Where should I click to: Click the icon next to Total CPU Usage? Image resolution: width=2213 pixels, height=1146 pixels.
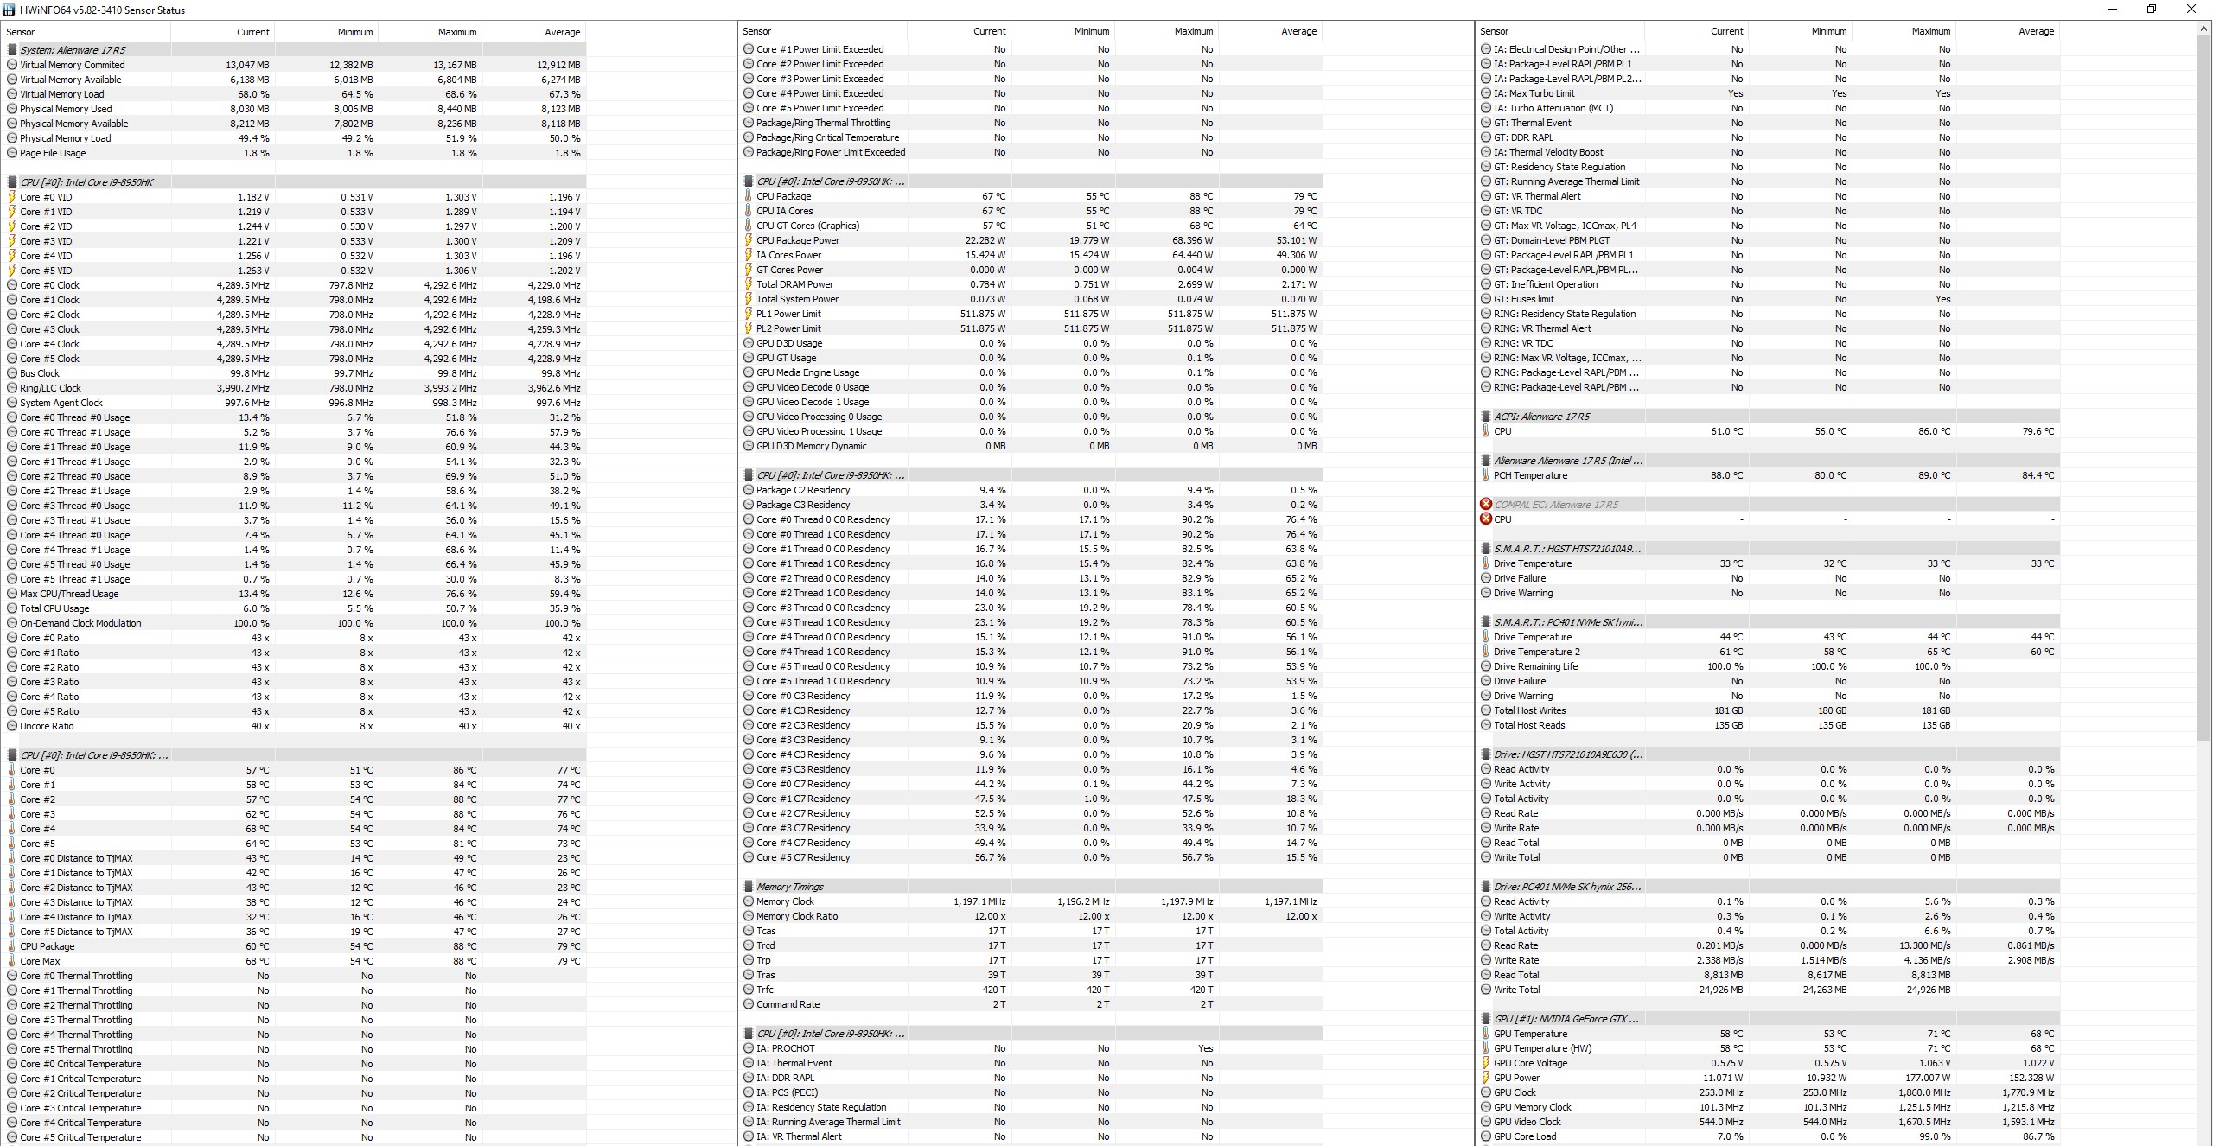coord(12,608)
